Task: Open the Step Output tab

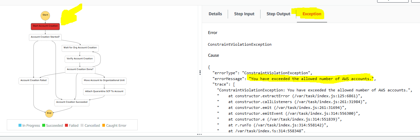Action: [278, 14]
